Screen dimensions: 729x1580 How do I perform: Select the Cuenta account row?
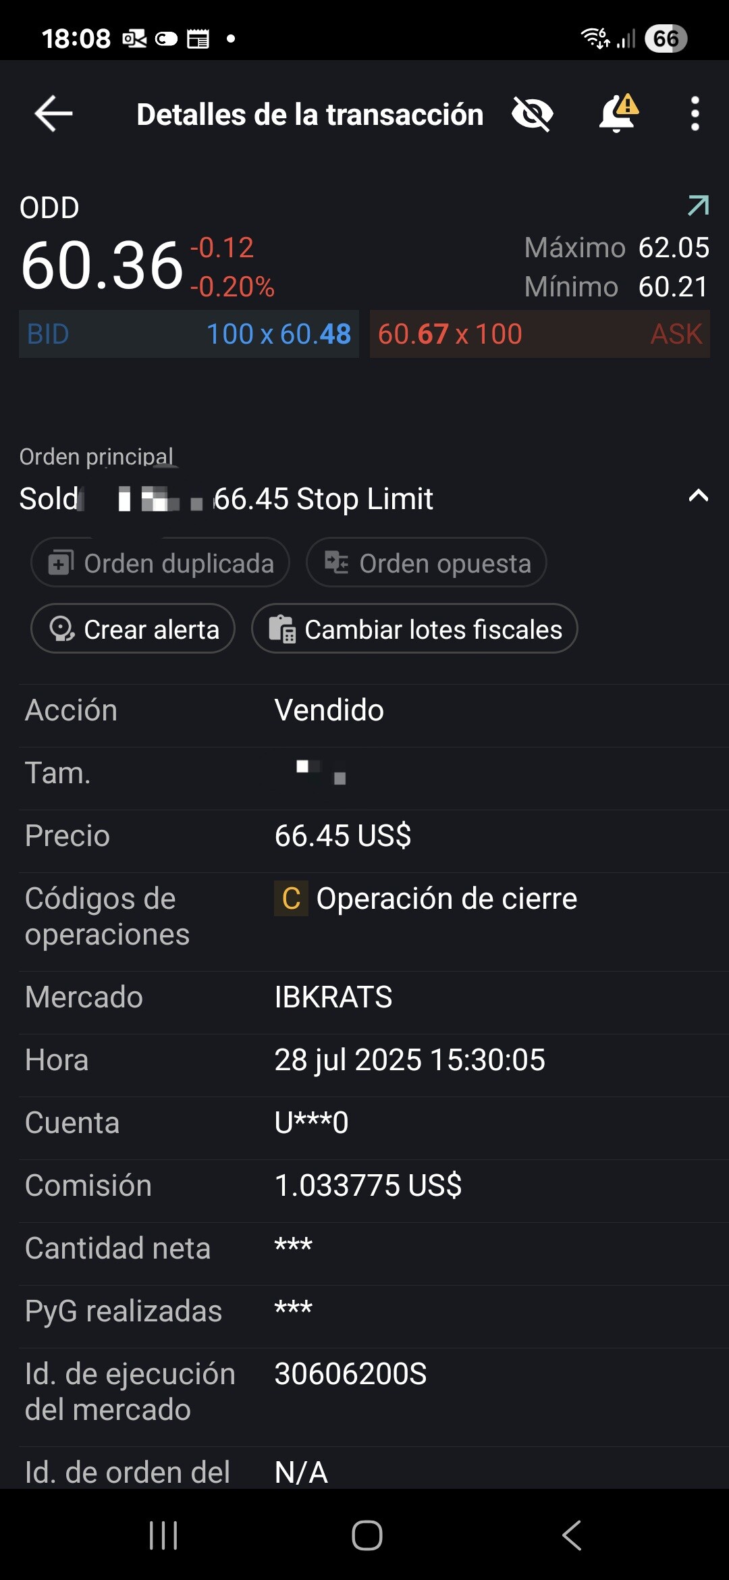[364, 1123]
